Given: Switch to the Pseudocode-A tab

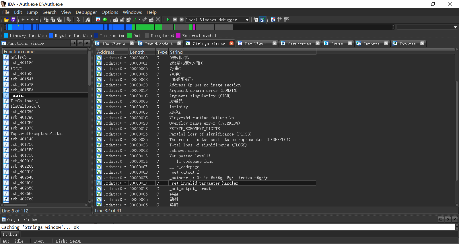Looking at the screenshot, I should click(x=159, y=44).
